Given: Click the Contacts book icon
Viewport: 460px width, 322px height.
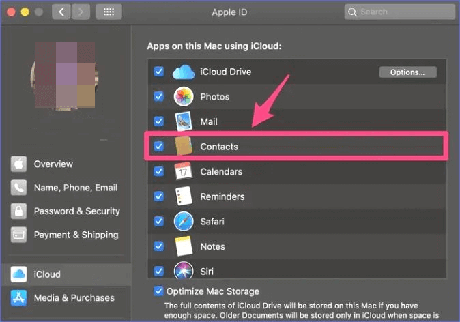Looking at the screenshot, I should pyautogui.click(x=184, y=146).
